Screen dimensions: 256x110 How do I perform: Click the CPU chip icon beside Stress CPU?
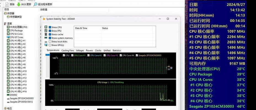[46, 27]
